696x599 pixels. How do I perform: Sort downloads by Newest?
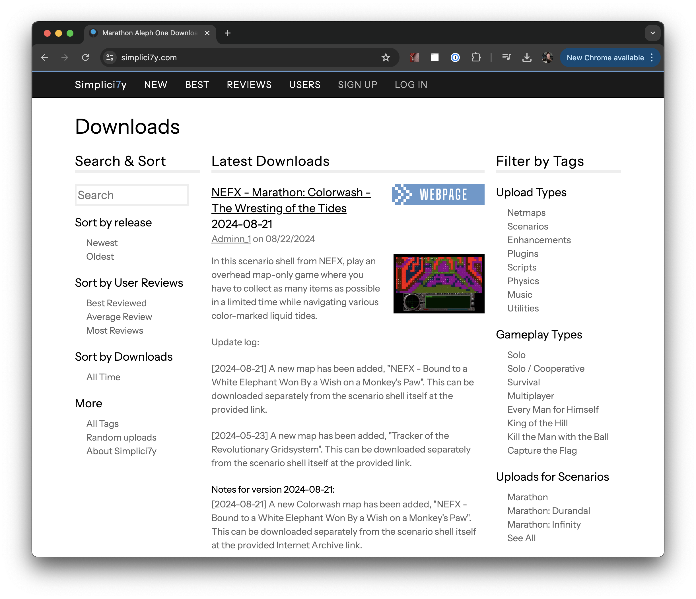102,243
